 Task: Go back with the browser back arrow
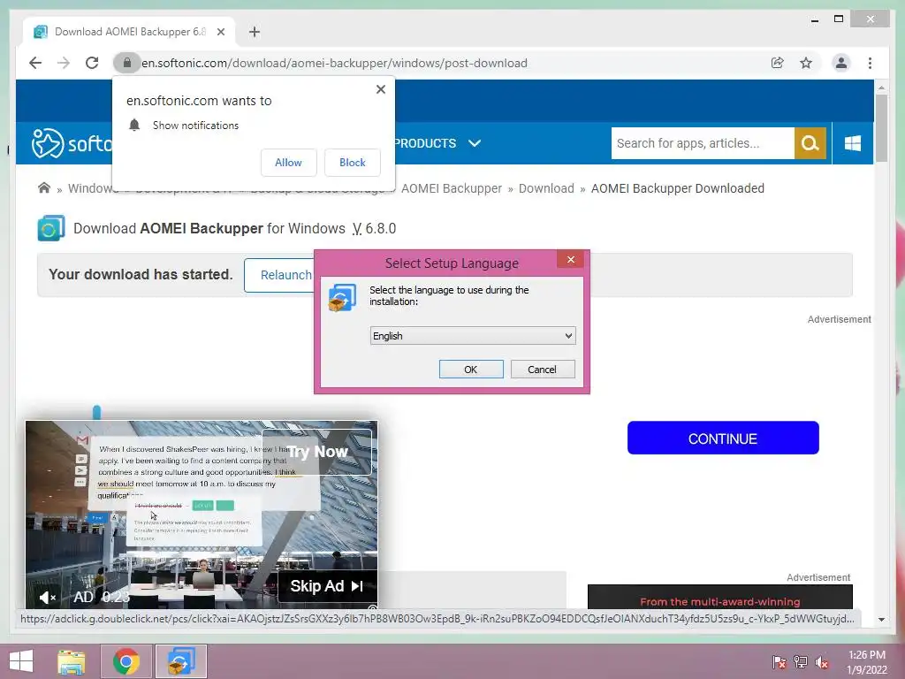pyautogui.click(x=35, y=63)
